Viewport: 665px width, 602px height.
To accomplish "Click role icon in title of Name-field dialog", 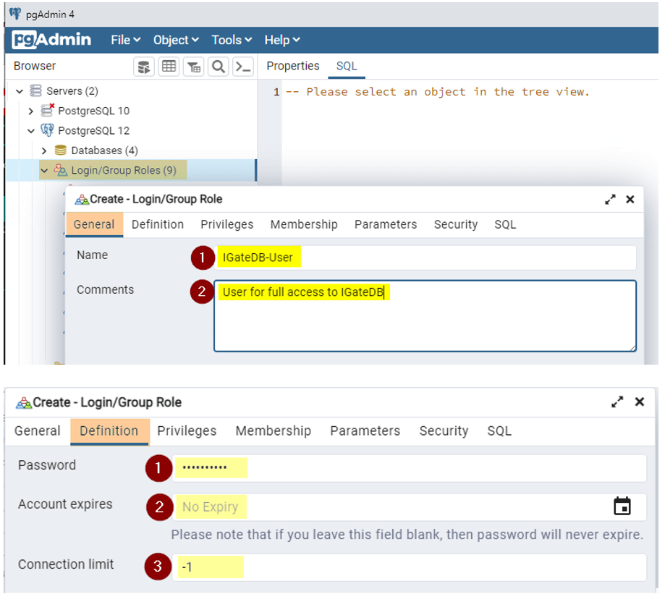I will (x=82, y=199).
